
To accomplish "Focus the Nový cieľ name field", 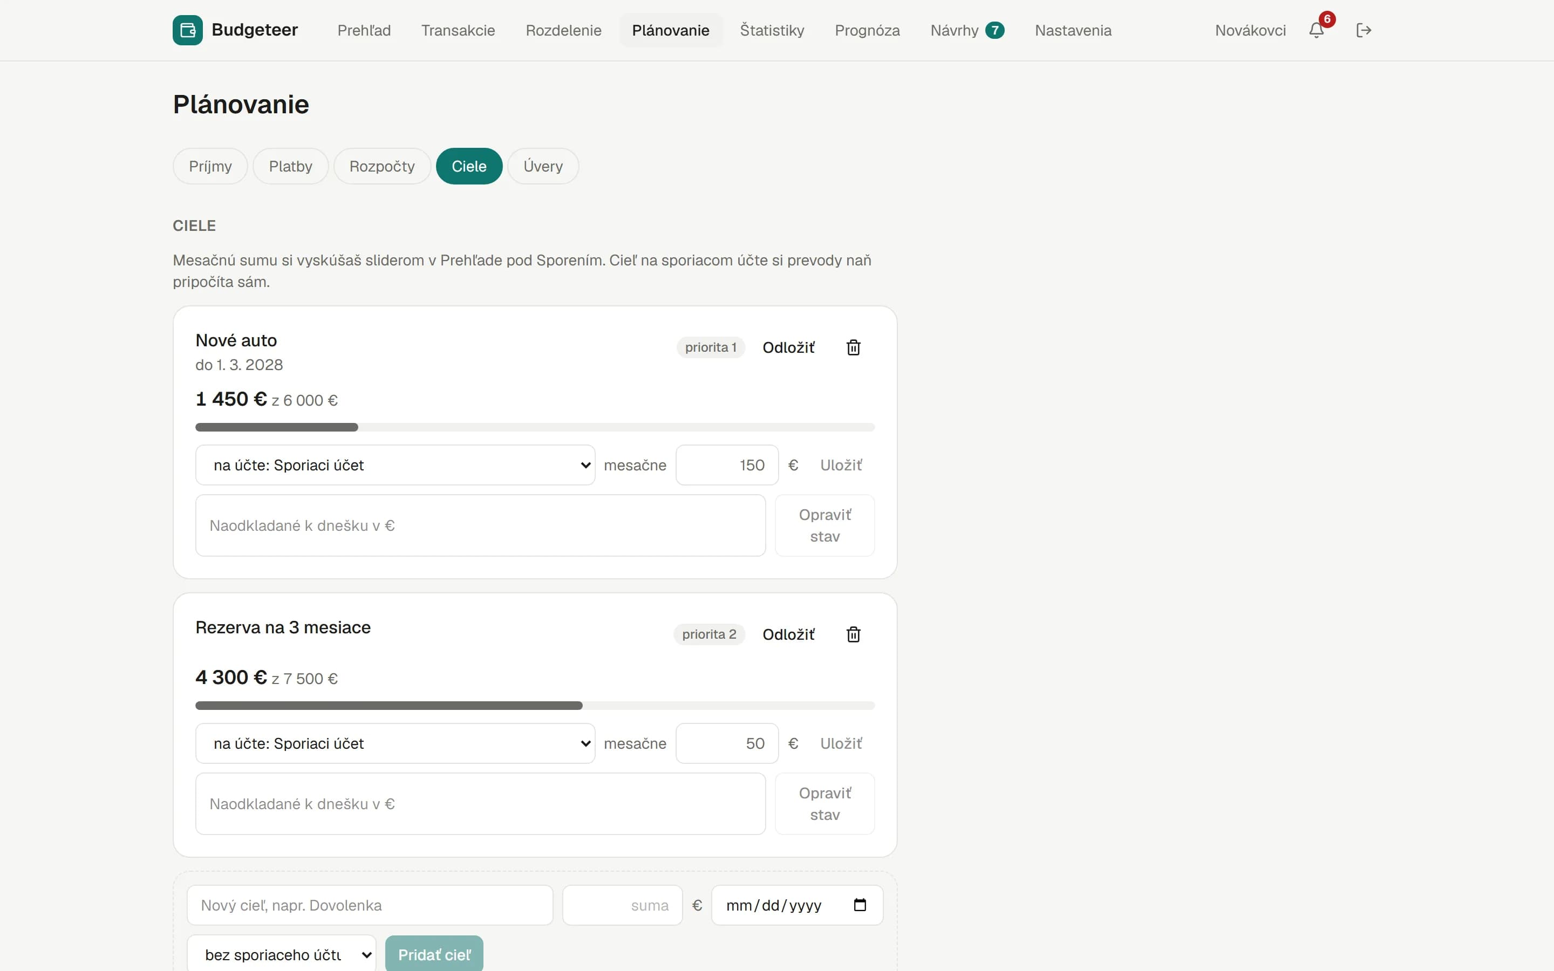I will point(370,905).
